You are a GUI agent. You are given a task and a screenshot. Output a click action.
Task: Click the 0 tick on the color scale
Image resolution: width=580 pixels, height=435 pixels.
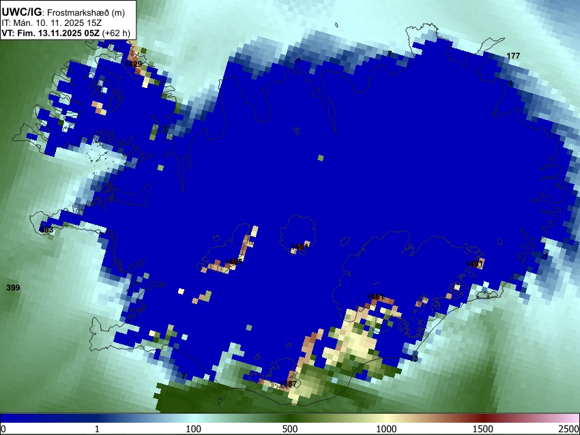[x=3, y=429]
